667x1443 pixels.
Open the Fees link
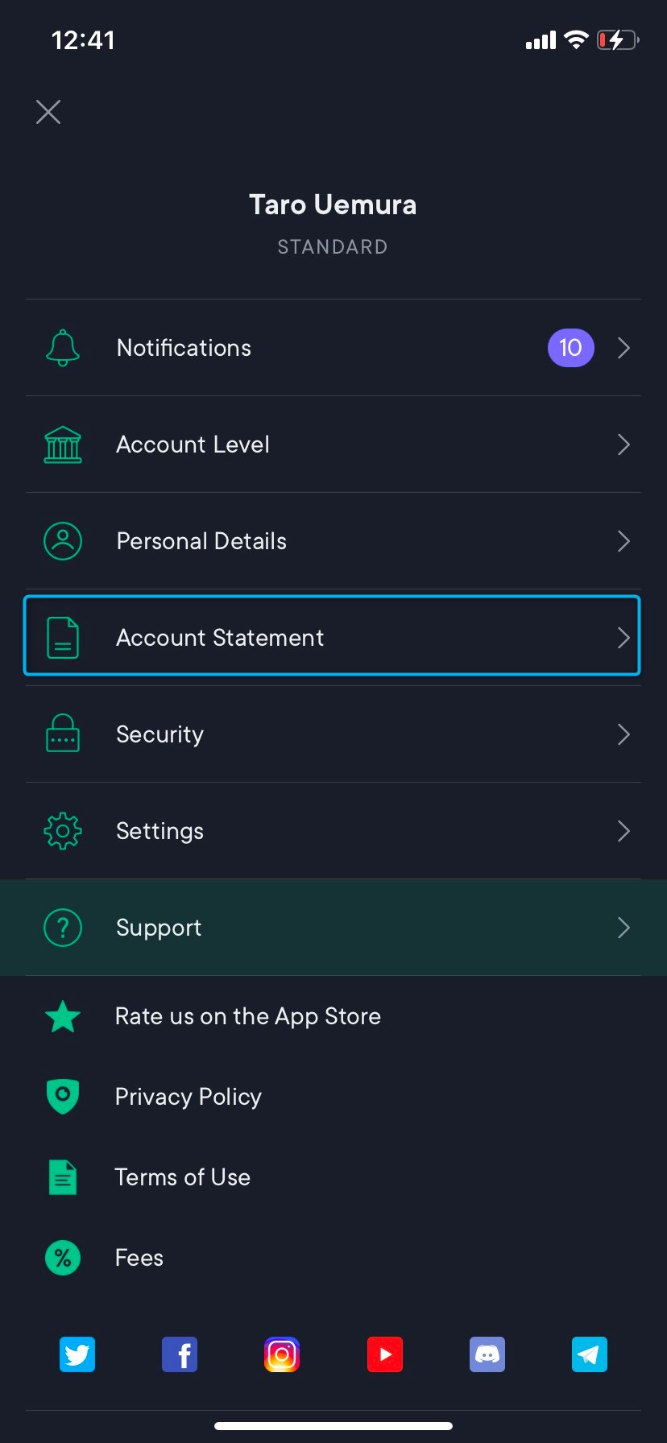[139, 1258]
